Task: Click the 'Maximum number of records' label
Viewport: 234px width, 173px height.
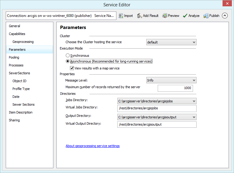Action: coord(103,87)
